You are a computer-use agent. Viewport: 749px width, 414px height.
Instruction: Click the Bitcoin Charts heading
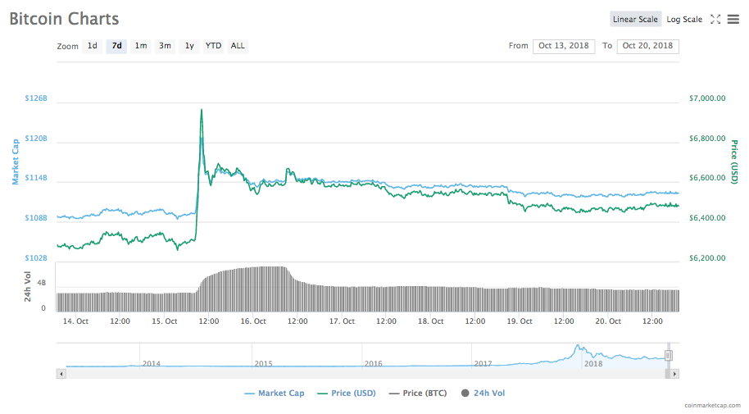(64, 19)
